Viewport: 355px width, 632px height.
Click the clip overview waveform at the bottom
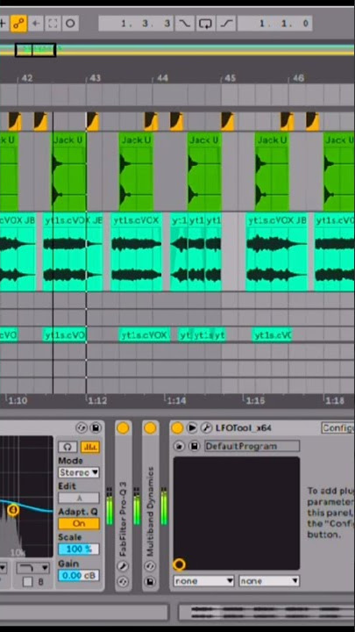click(266, 613)
